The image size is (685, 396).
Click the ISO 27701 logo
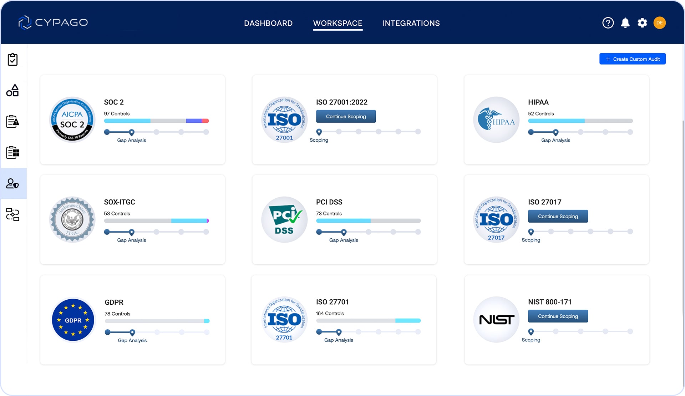(284, 319)
